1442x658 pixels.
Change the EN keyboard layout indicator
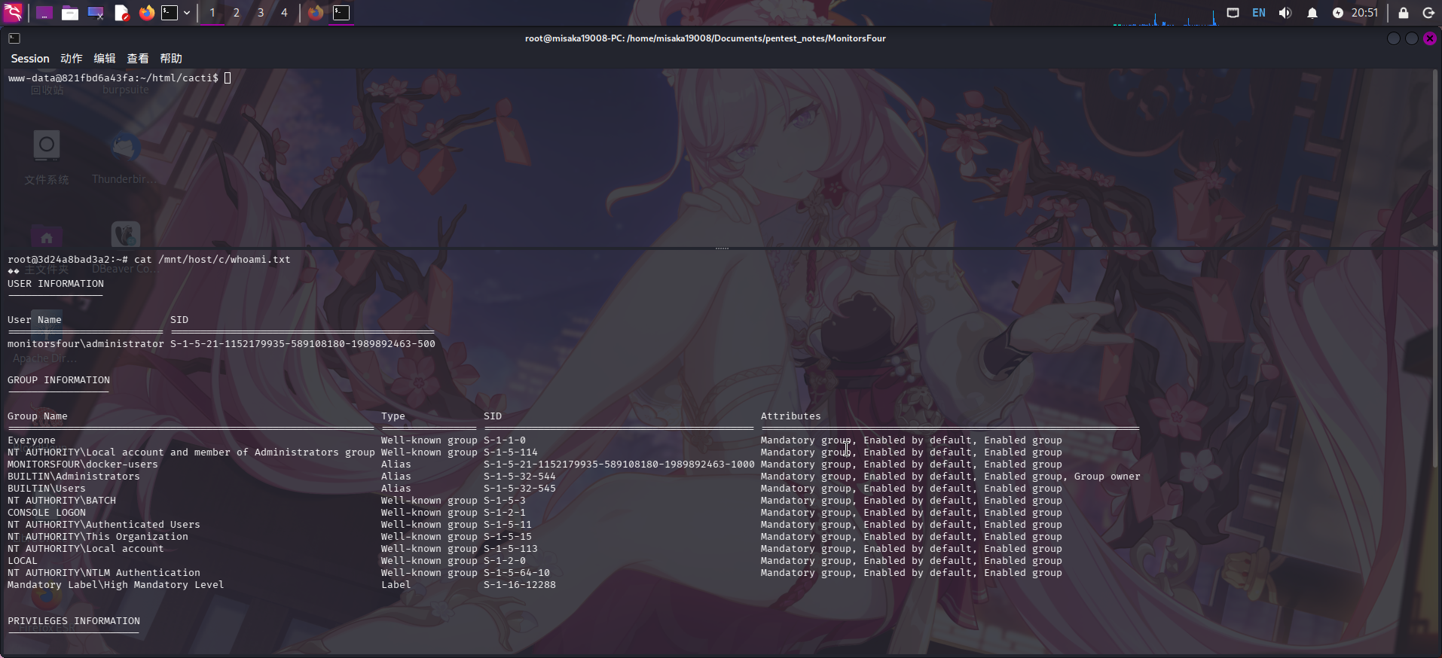(x=1259, y=13)
